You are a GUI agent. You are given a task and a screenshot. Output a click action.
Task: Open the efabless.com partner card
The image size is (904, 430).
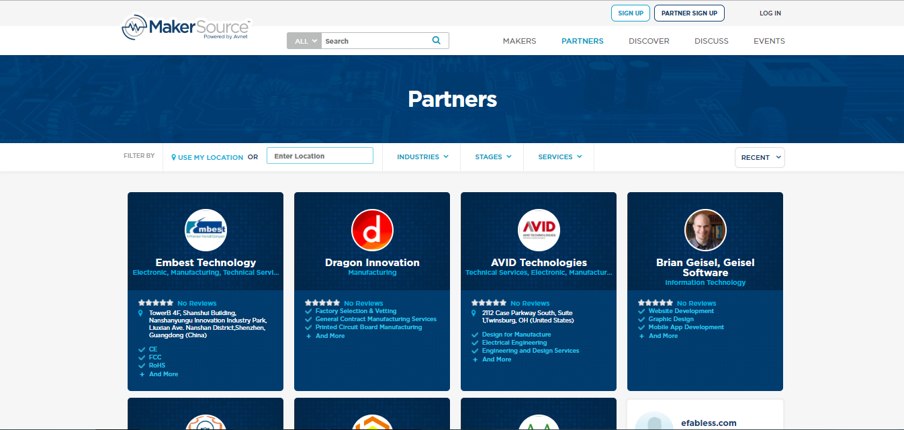(x=705, y=415)
